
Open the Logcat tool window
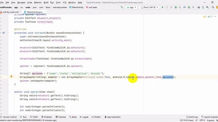pyautogui.click(x=84, y=117)
